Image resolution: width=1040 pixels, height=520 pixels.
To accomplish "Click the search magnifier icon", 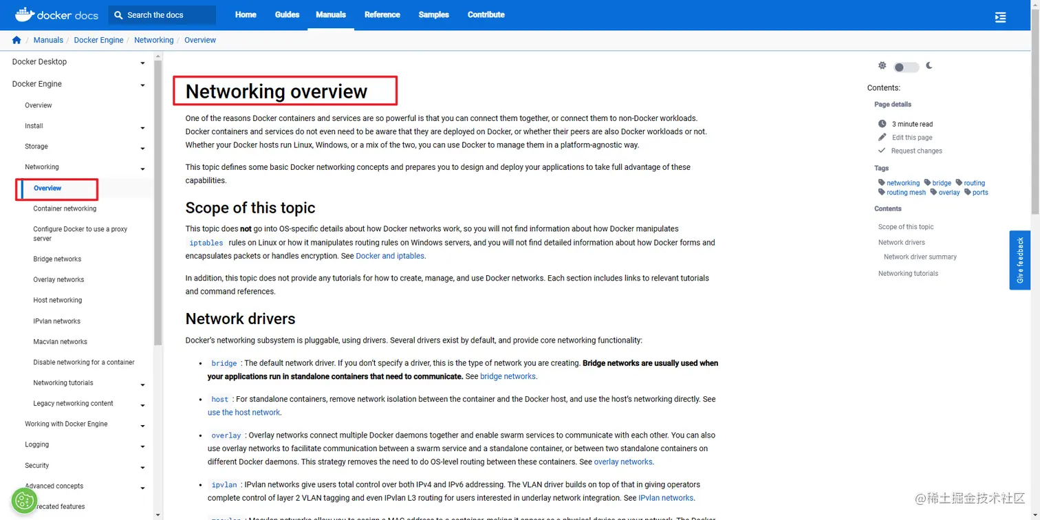I will point(118,14).
